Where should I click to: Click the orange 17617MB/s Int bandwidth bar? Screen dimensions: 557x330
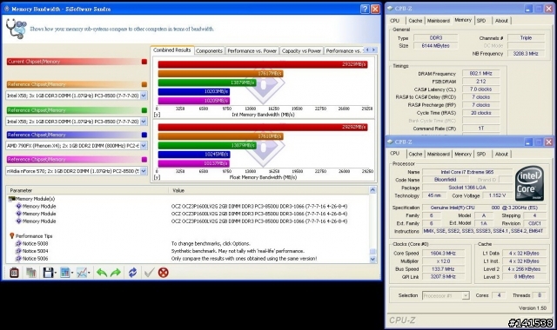220,73
